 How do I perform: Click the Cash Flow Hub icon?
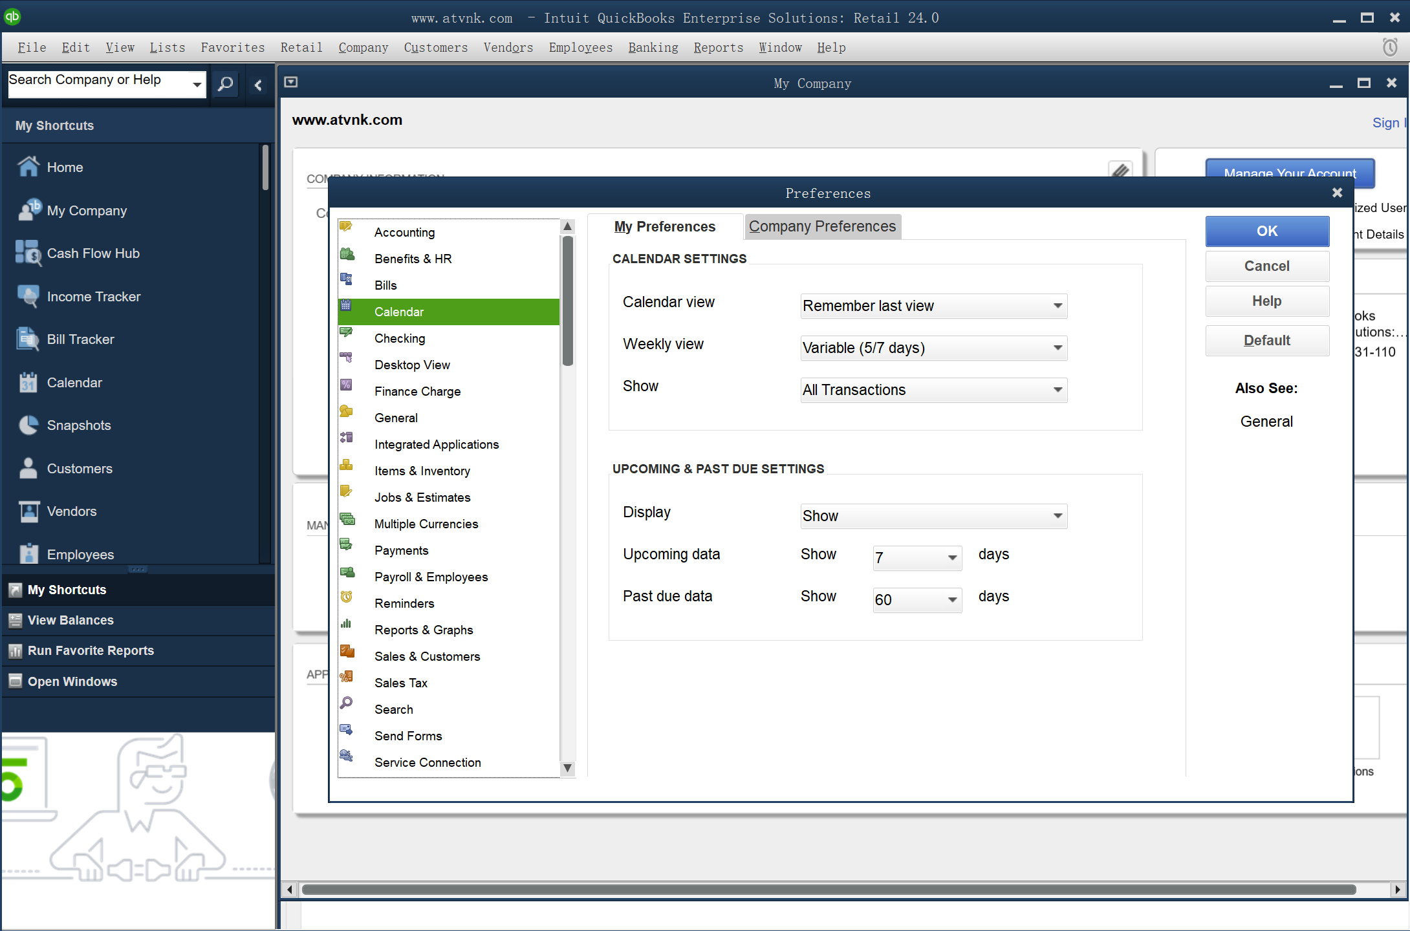pyautogui.click(x=28, y=251)
